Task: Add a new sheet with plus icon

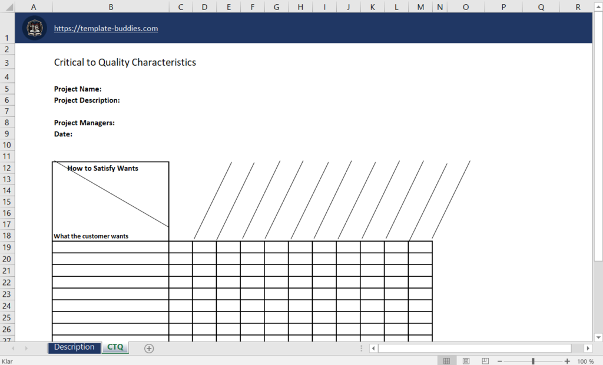Action: click(x=149, y=349)
